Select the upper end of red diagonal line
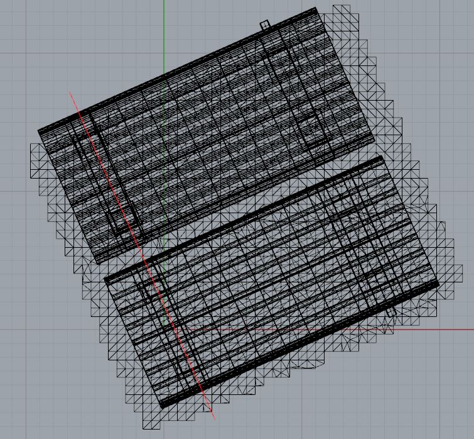This screenshot has height=439, width=474. [x=70, y=93]
